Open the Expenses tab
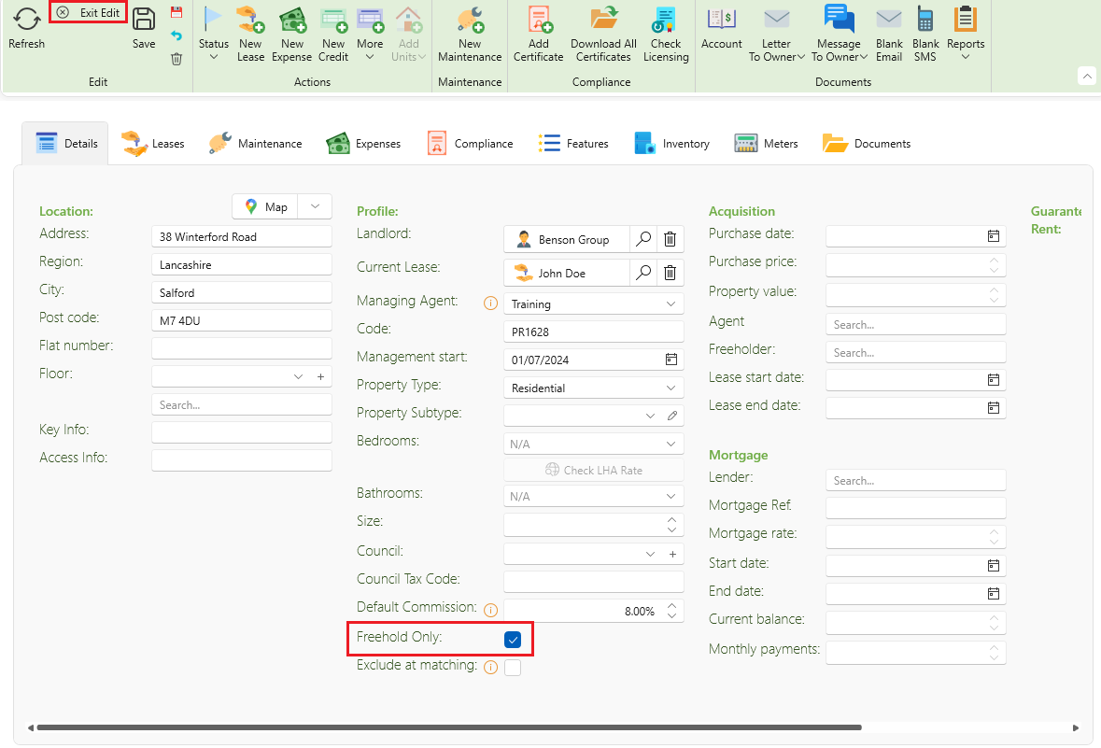 (x=363, y=143)
